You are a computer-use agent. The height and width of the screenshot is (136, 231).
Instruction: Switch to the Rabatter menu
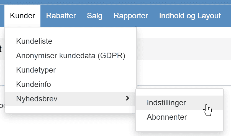[x=61, y=16]
